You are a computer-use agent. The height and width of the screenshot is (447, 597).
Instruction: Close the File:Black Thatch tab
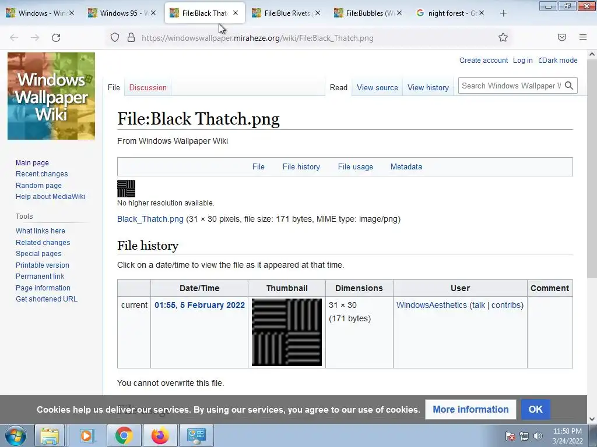[236, 13]
